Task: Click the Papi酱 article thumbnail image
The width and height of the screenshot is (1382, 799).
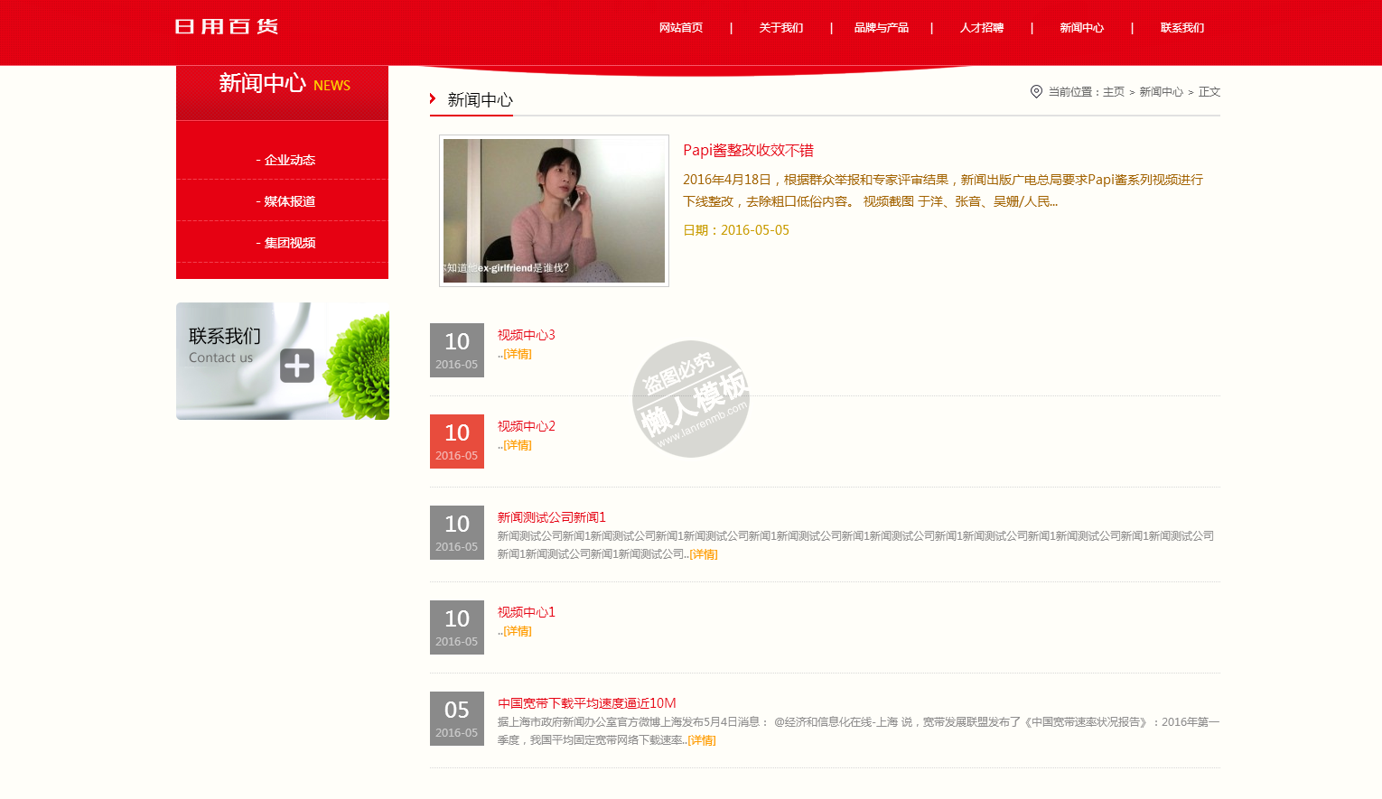Action: [554, 210]
